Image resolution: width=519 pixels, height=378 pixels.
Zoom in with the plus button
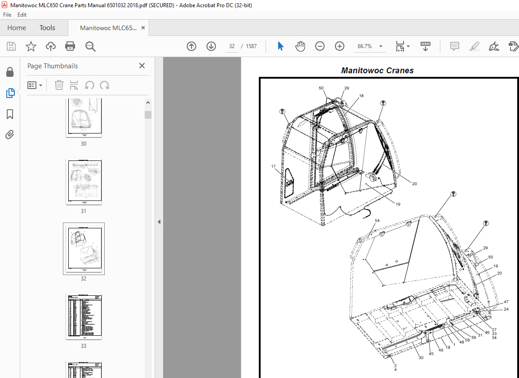pos(340,46)
